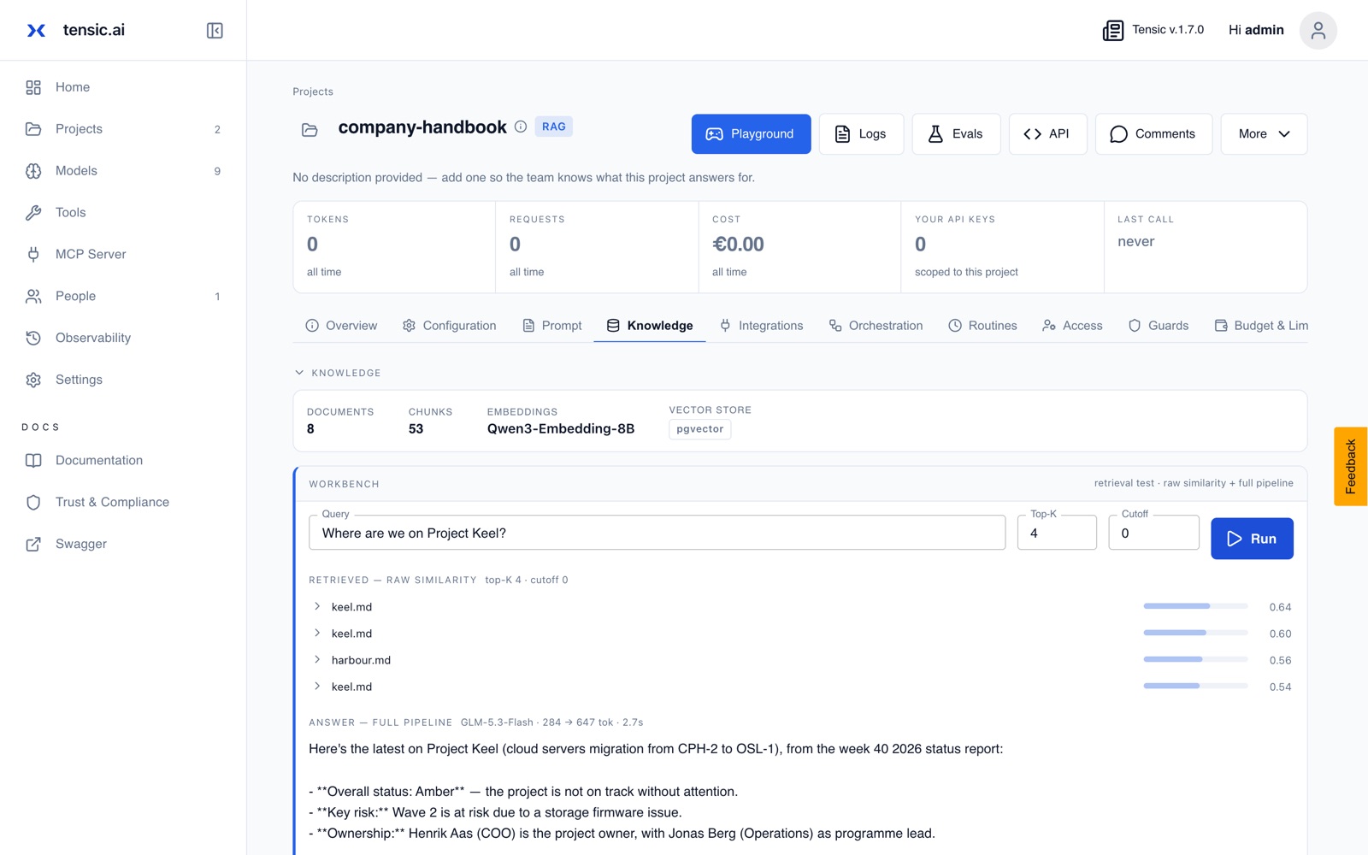Click the Home grid icon

(x=33, y=87)
